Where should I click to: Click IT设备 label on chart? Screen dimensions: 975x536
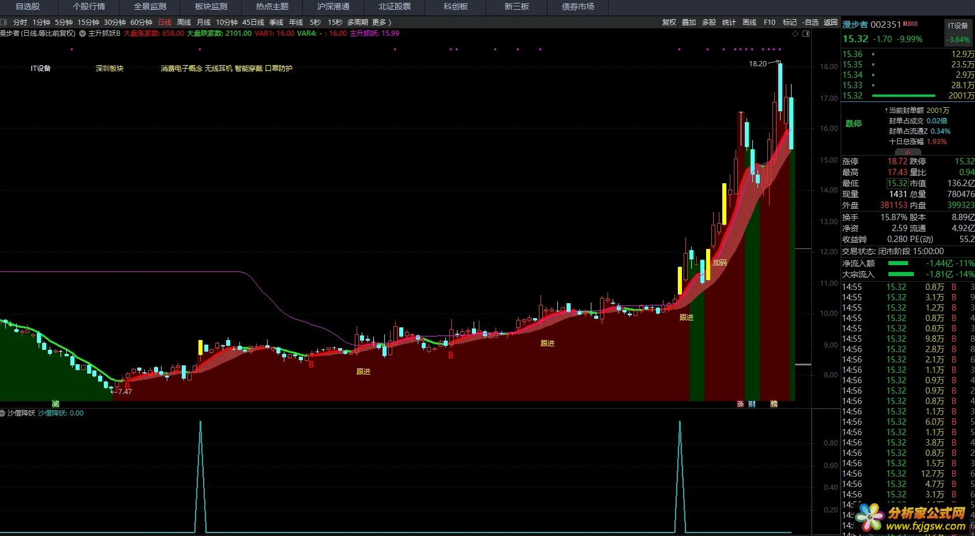coord(41,69)
